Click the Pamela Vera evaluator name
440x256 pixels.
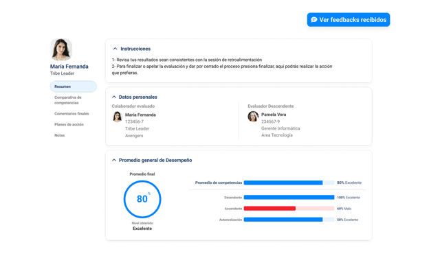274,115
